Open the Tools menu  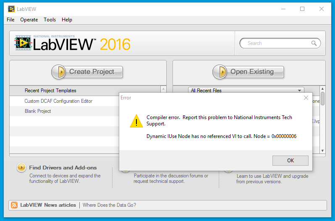[50, 20]
